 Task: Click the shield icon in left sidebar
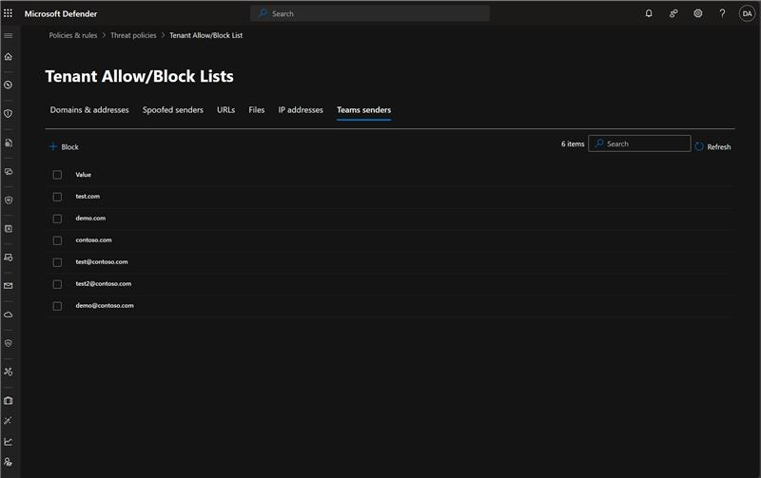[9, 113]
